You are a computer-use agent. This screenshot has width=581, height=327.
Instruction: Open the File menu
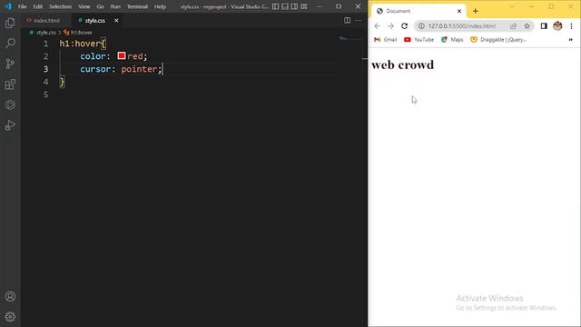[22, 6]
